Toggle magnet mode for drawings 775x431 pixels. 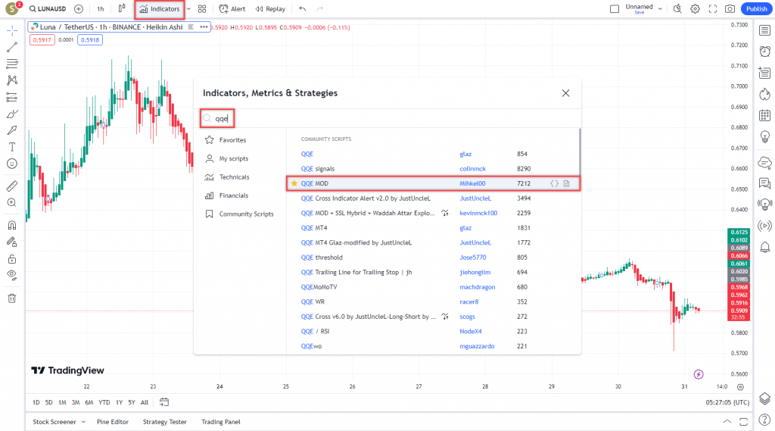[12, 225]
